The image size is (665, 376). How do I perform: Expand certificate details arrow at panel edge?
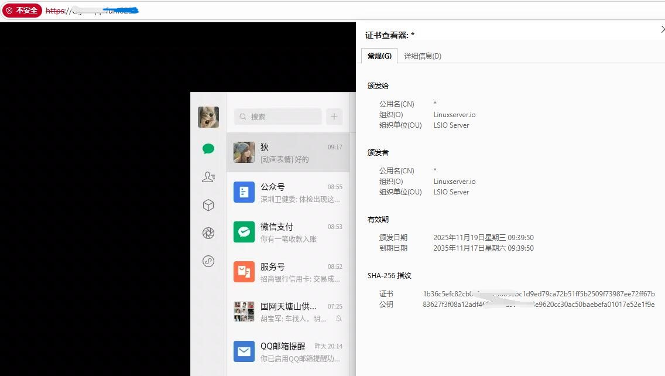(x=663, y=28)
